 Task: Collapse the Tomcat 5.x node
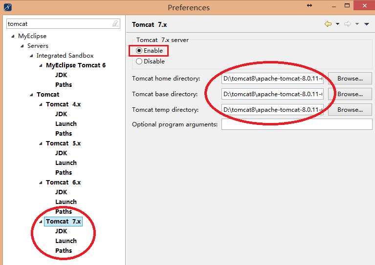[x=41, y=143]
